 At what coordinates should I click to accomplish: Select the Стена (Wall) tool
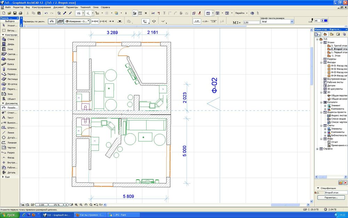[x=10, y=39]
